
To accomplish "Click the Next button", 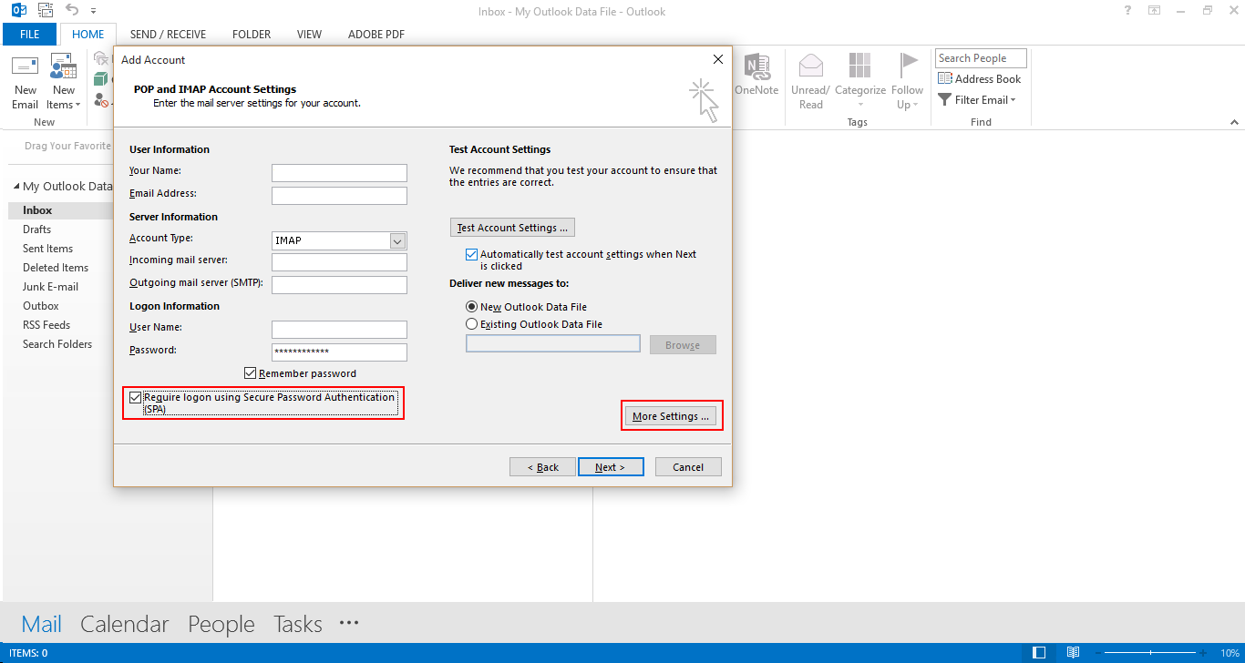I will pyautogui.click(x=611, y=467).
